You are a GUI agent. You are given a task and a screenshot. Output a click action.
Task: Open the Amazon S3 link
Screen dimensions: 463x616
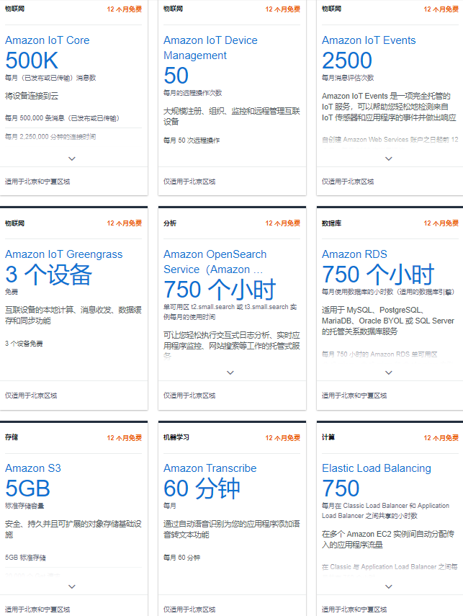[33, 468]
